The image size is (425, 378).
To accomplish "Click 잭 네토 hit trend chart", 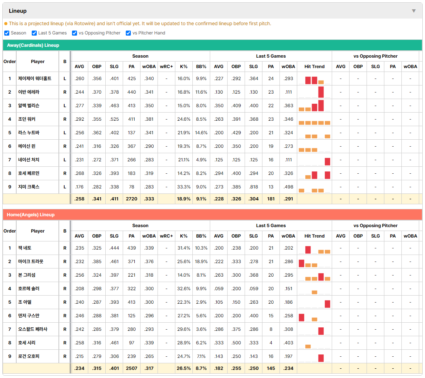I will pos(314,248).
